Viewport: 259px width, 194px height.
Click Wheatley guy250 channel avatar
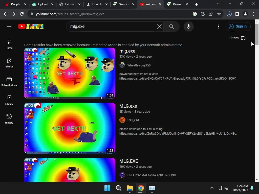pos(122,65)
